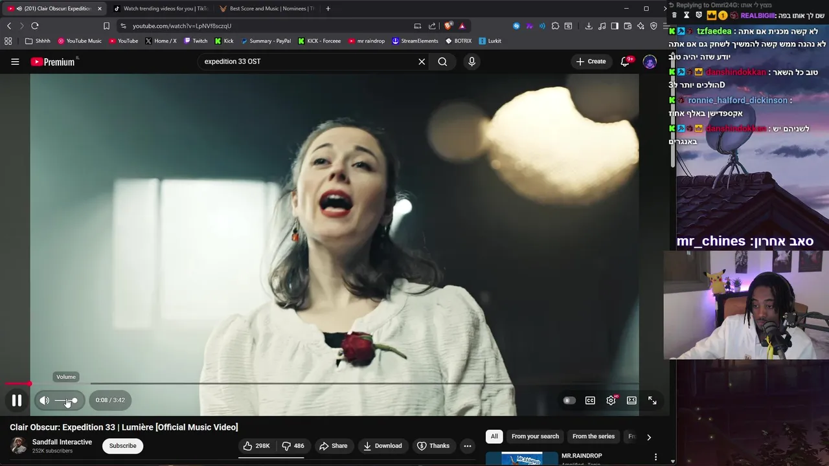Like the video (298K)
Screen dimensions: 829x466
click(256, 446)
